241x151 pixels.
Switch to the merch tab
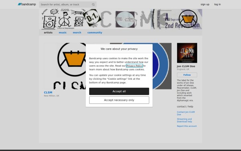[77, 33]
